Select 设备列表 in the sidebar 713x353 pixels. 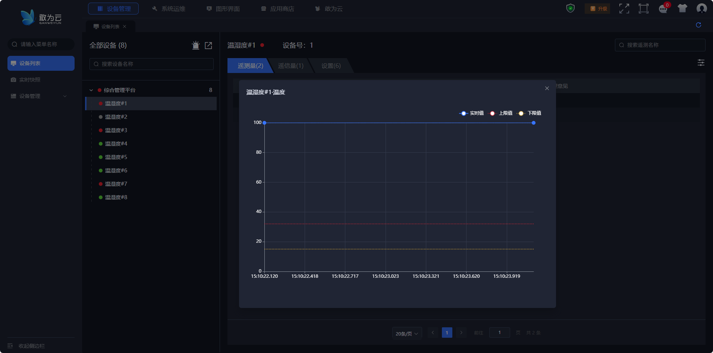(41, 63)
